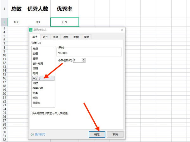Viewport: 190px width, 142px height.
Task: Choose 常规 category
Action: [35, 49]
